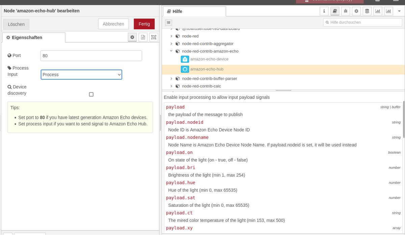This screenshot has height=235, width=405.
Task: Click the help text vertical scrollbar
Action: tap(403, 120)
